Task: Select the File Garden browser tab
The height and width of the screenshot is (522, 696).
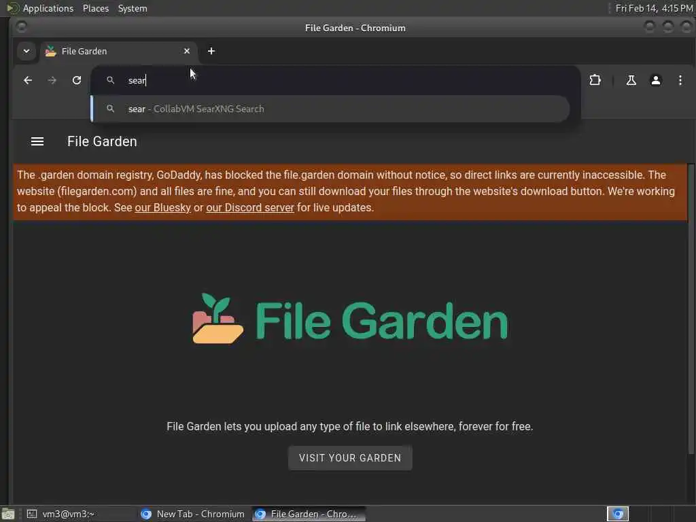Action: click(119, 51)
